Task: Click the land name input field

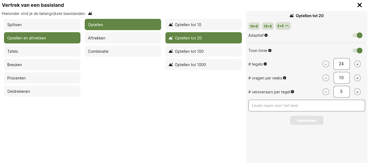Action: click(x=306, y=106)
